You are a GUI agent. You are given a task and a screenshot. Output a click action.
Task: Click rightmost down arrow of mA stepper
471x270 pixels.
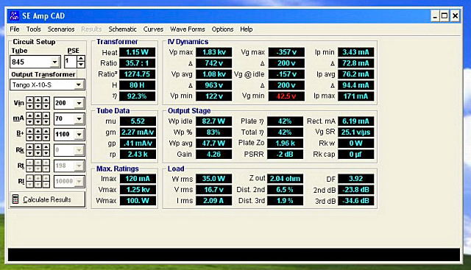point(46,121)
